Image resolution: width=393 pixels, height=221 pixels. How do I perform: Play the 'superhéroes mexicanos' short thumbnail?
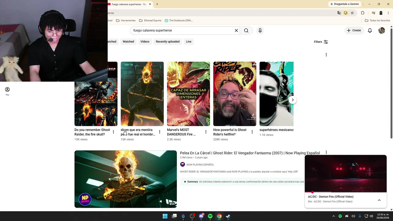(276, 94)
